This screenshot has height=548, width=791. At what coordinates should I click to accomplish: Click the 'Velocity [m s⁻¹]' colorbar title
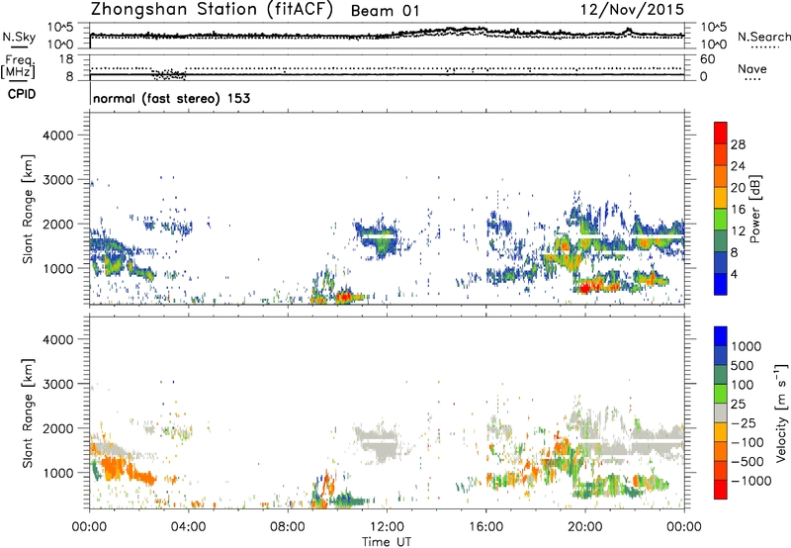781,412
